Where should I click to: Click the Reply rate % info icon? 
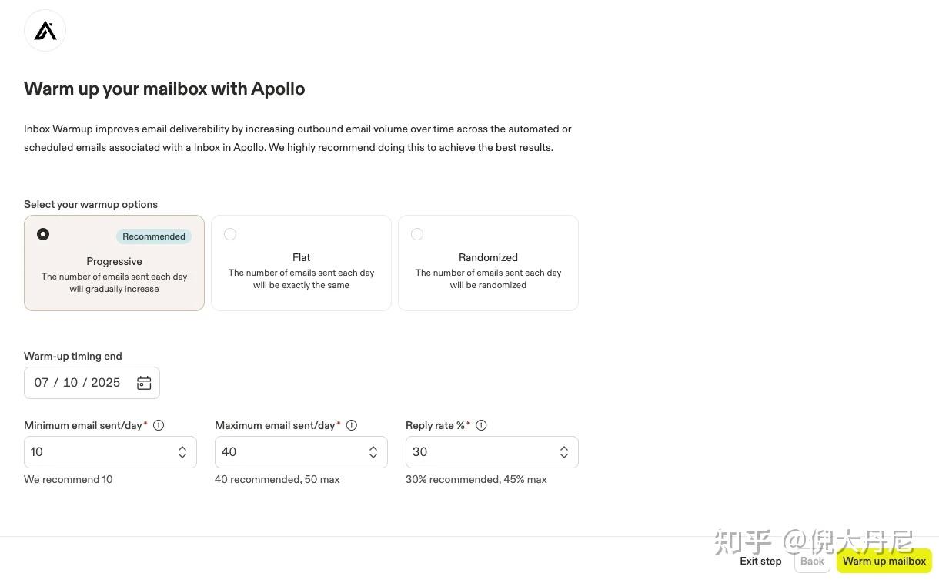pyautogui.click(x=481, y=425)
